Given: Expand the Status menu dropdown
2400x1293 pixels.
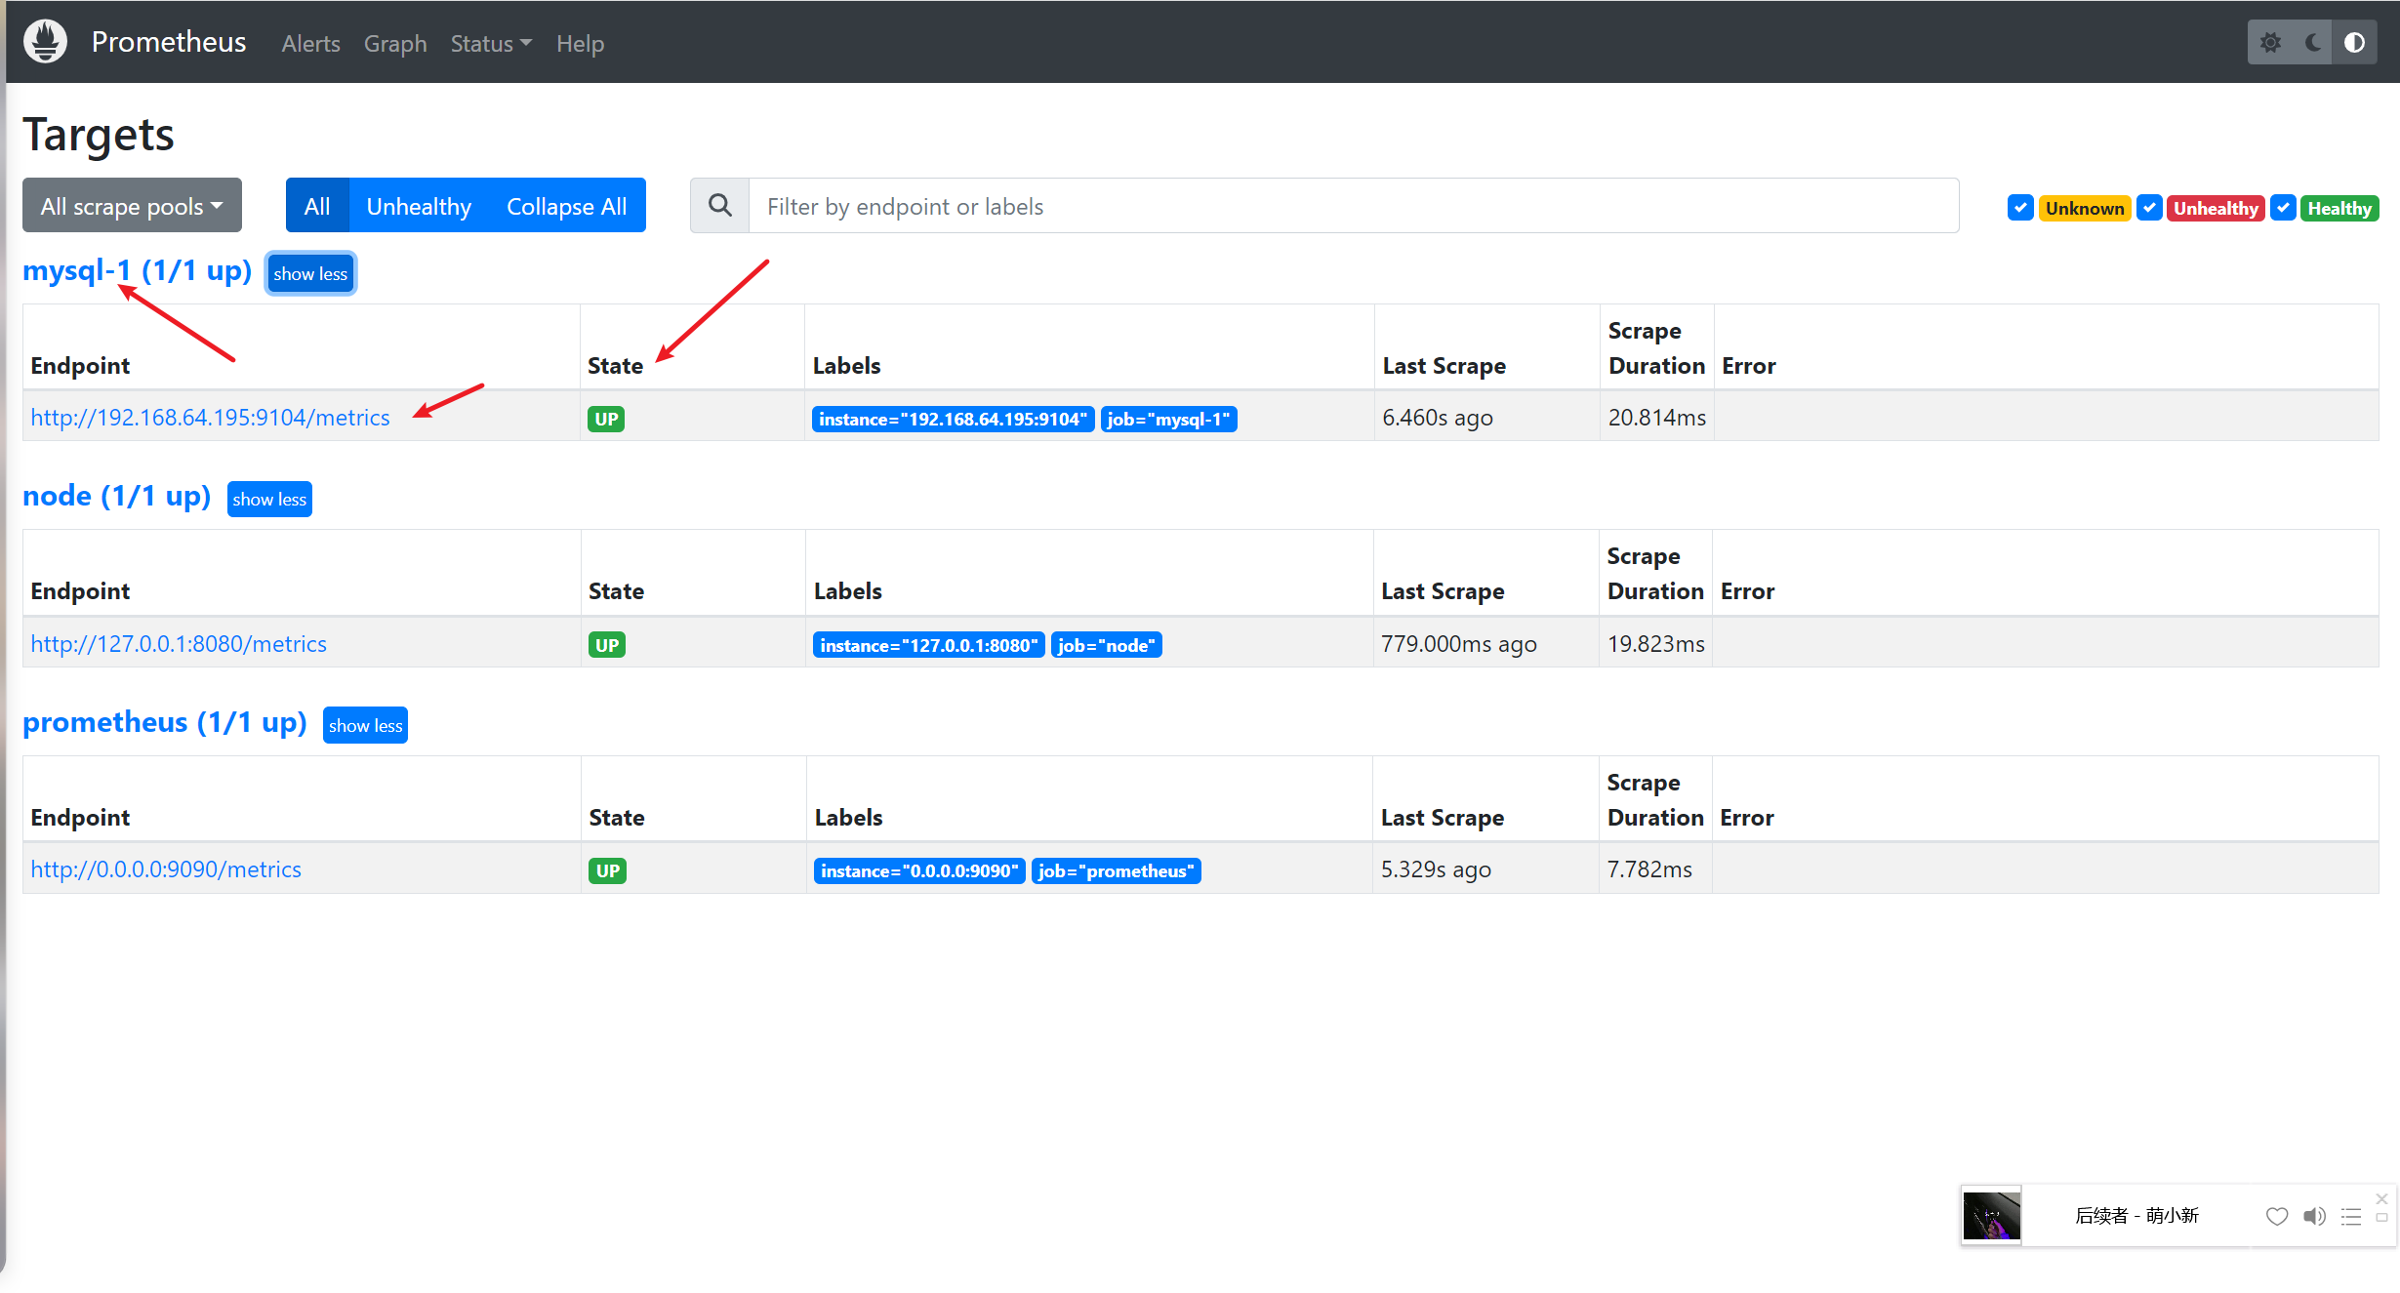Looking at the screenshot, I should [491, 44].
